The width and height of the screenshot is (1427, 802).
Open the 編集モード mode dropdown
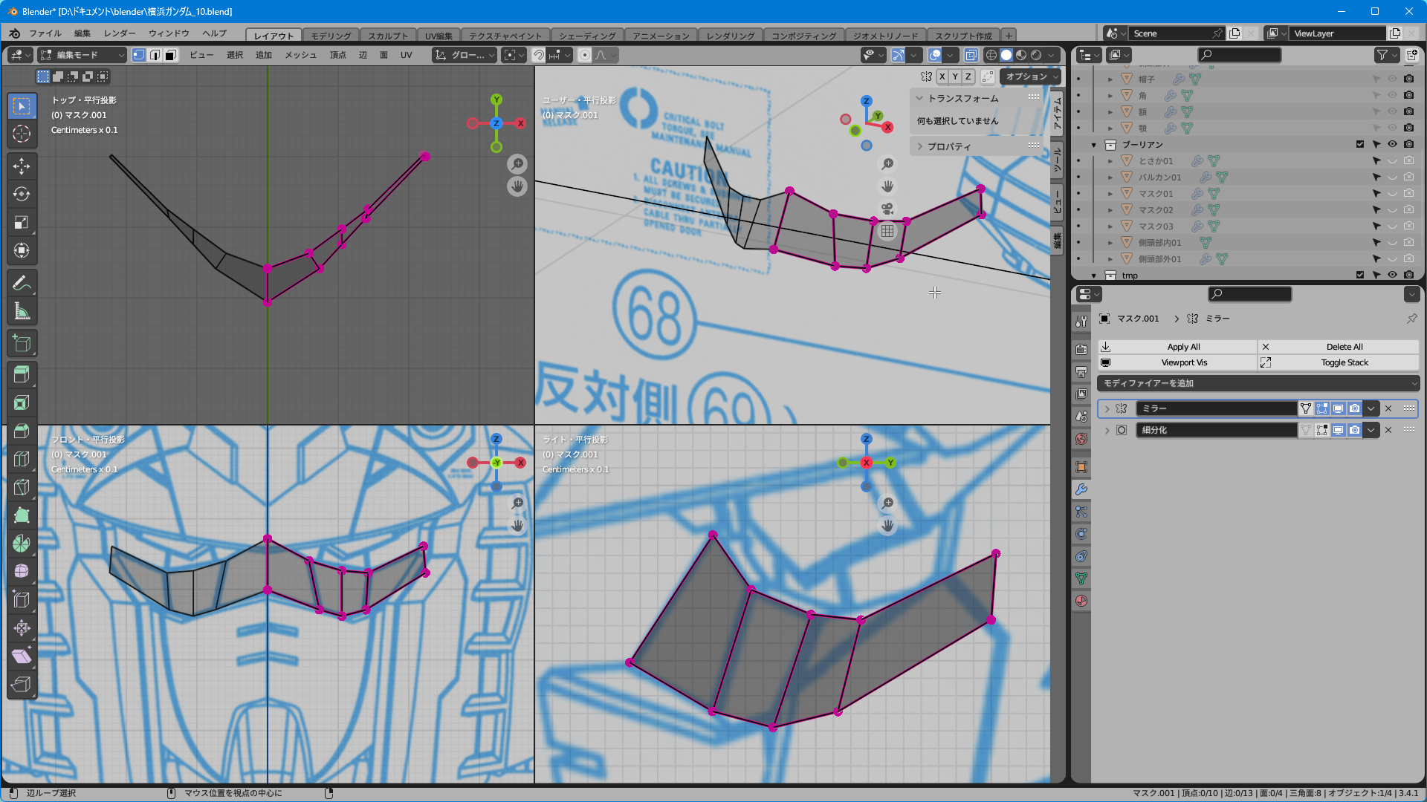82,55
